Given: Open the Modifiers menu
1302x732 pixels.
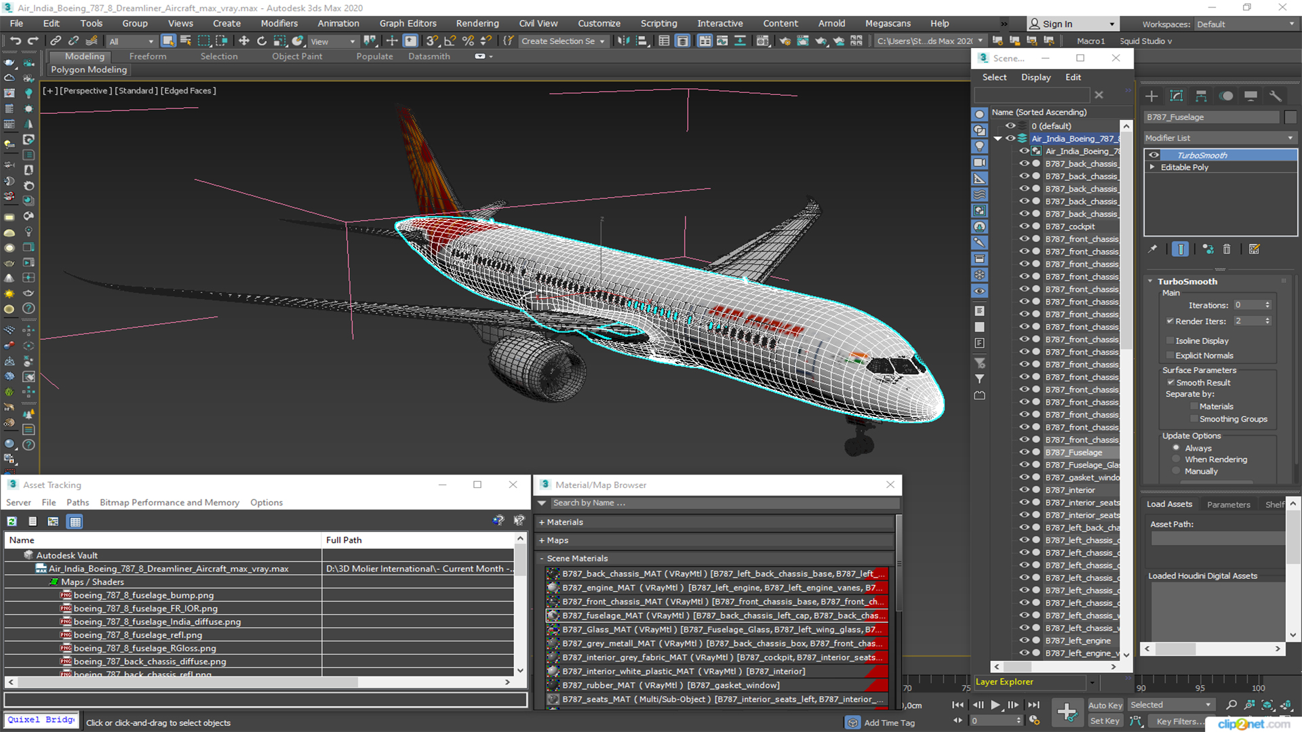Looking at the screenshot, I should [279, 23].
